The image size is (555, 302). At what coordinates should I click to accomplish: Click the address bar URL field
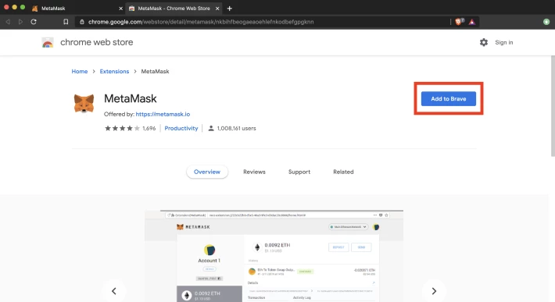262,22
